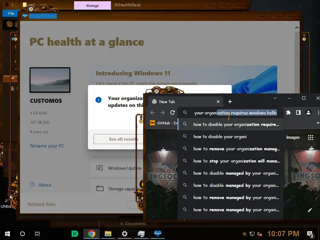Open Google apps grid icon
The image size is (320, 240).
point(310,137)
